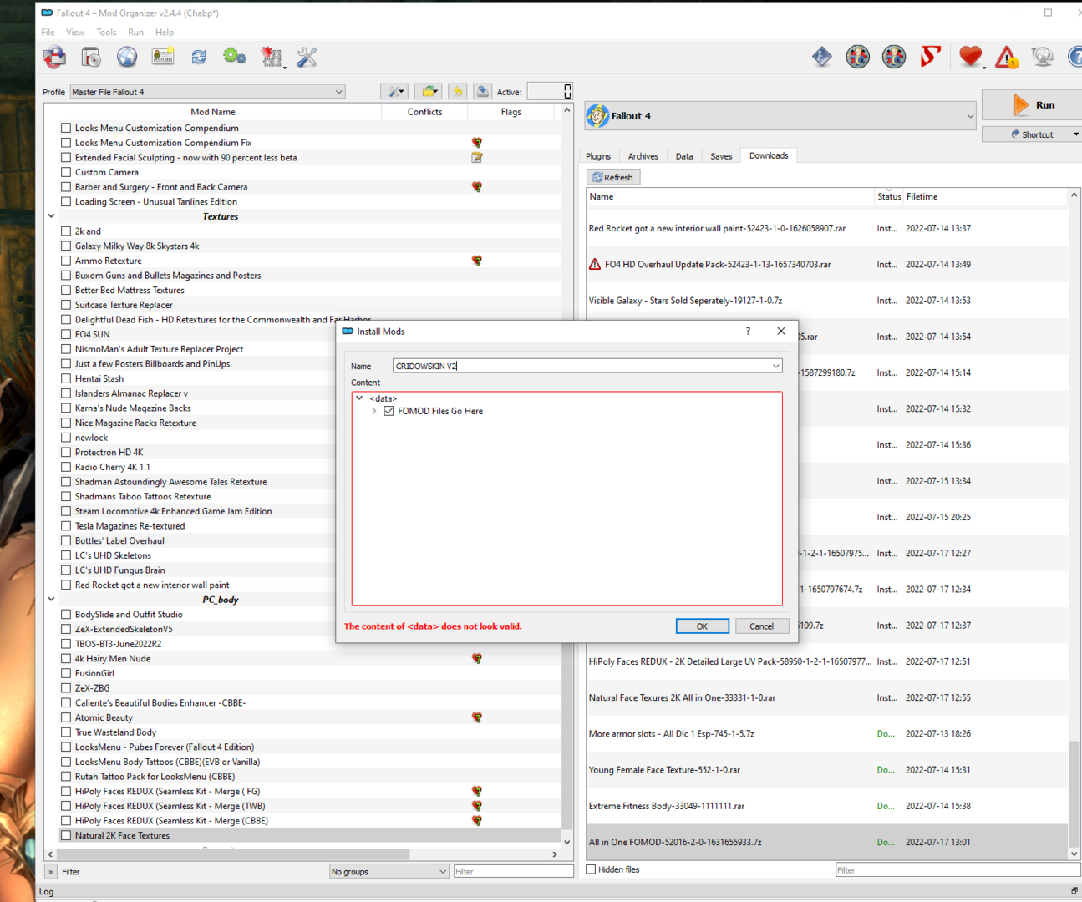The image size is (1082, 902).
Task: Enable the Custom Camera mod checkbox
Action: (x=66, y=172)
